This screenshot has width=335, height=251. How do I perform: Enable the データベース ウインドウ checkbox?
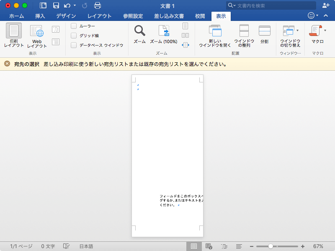[x=74, y=45]
